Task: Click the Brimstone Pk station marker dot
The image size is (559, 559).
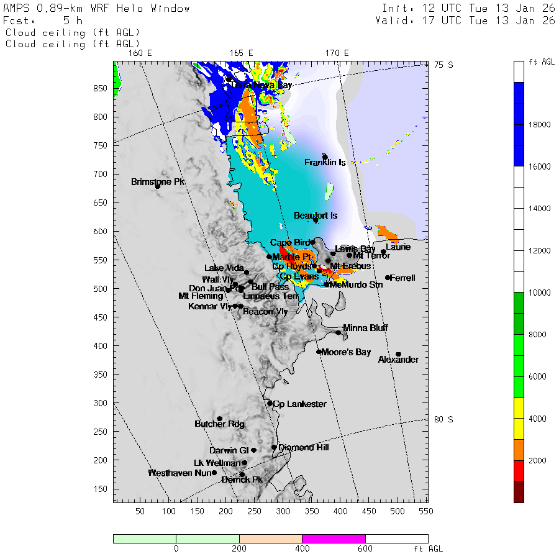Action: coord(158,186)
